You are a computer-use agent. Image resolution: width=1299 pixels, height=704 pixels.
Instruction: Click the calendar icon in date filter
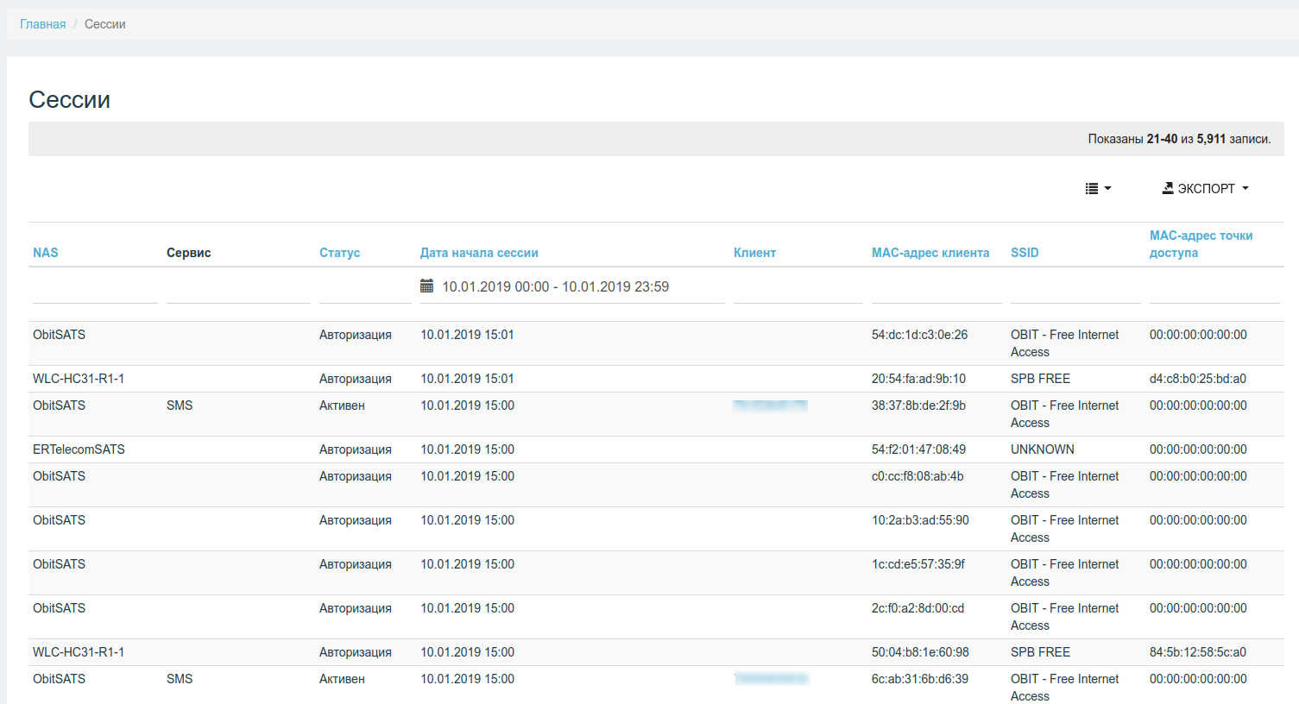pyautogui.click(x=426, y=286)
